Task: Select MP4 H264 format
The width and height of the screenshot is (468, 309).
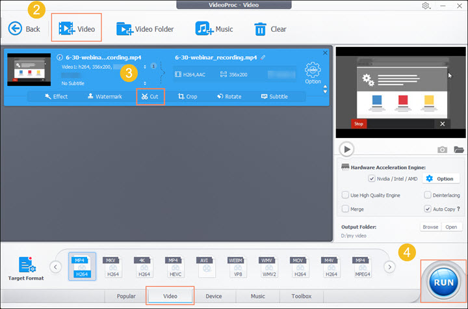Action: coord(82,267)
